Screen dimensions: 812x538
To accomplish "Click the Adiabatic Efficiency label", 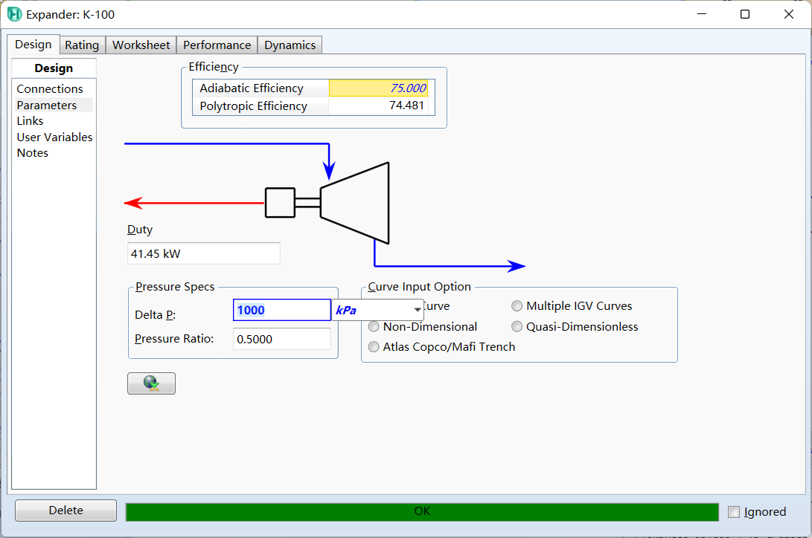I will (252, 88).
